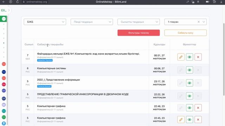Click the greyed X on the Компьютерные системы row
The height and width of the screenshot is (126, 225).
point(198,70)
